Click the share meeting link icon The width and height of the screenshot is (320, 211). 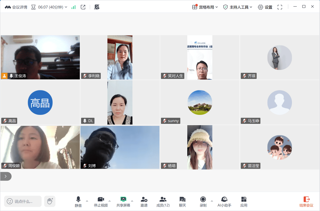[83, 7]
